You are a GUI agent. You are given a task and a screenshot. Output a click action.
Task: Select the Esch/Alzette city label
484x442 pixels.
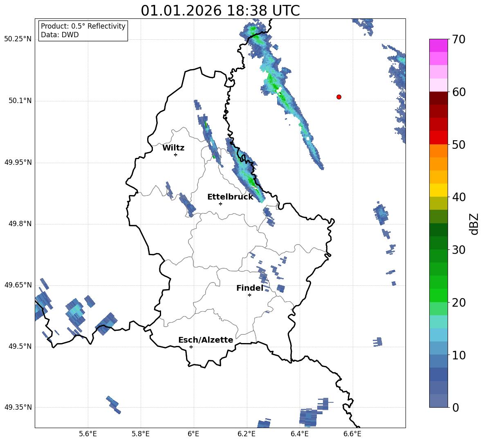(x=206, y=340)
